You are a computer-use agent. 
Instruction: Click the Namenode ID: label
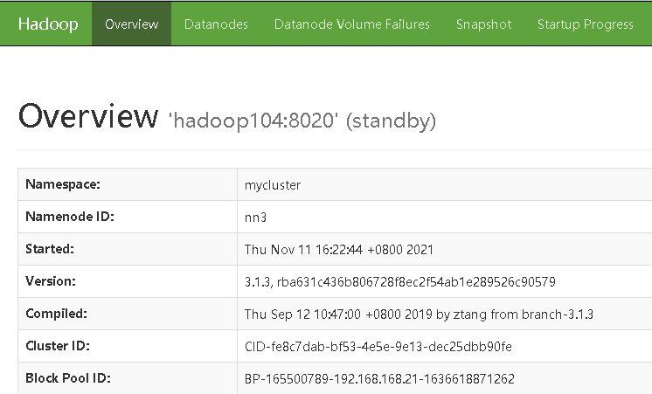coord(70,217)
